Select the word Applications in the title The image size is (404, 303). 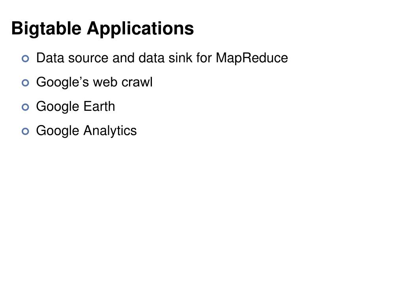click(140, 29)
